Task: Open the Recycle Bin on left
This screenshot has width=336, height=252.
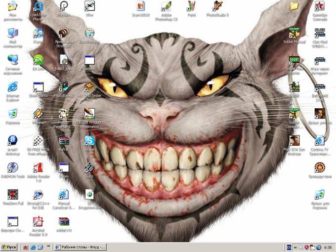Action: [x=13, y=114]
